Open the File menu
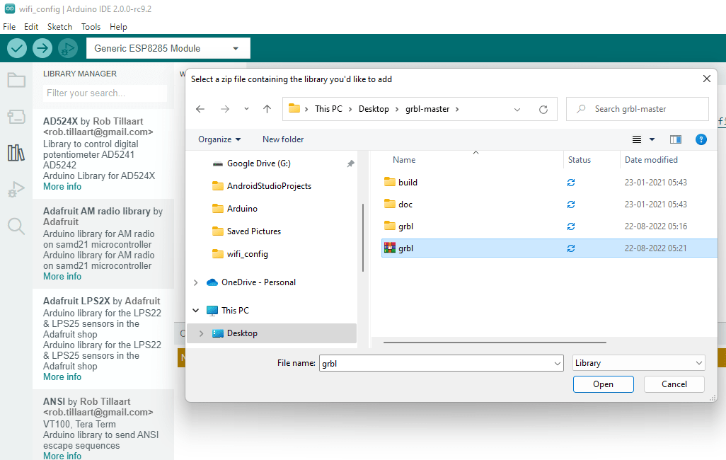Image resolution: width=726 pixels, height=460 pixels. coord(9,27)
